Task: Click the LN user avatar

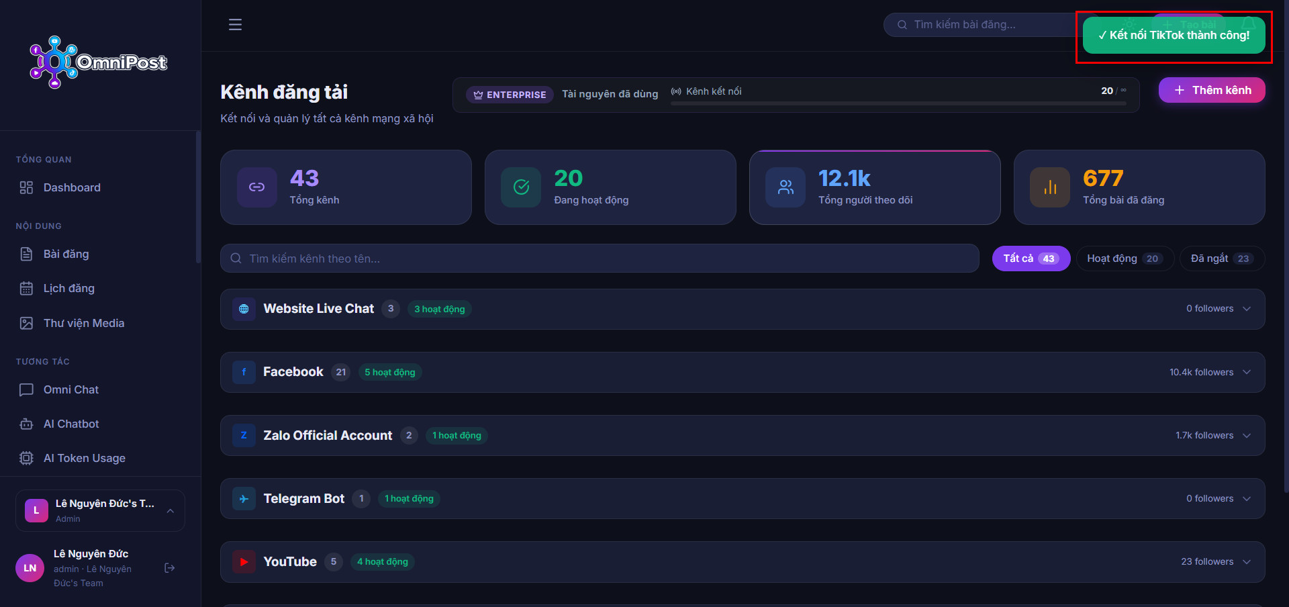Action: 30,568
